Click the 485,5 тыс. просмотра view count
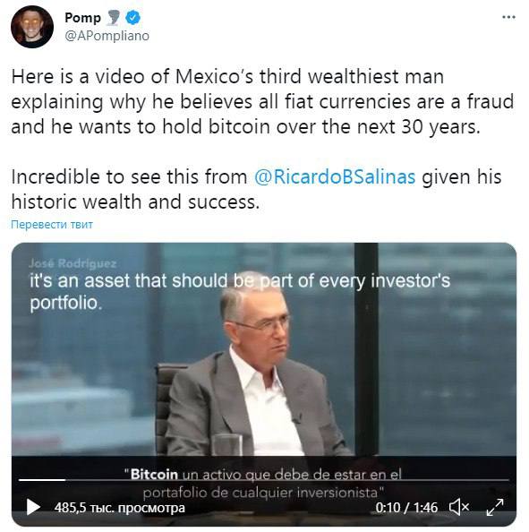 (120, 508)
